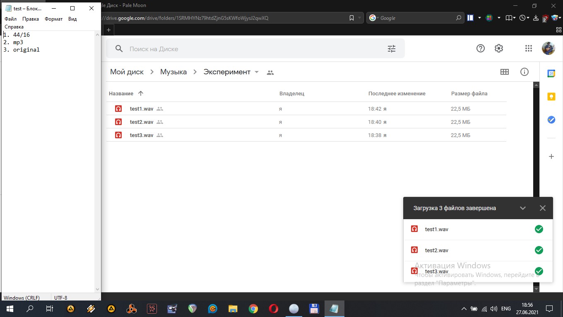Show hidden system tray icons
Viewport: 563px width, 317px height.
tap(464, 309)
